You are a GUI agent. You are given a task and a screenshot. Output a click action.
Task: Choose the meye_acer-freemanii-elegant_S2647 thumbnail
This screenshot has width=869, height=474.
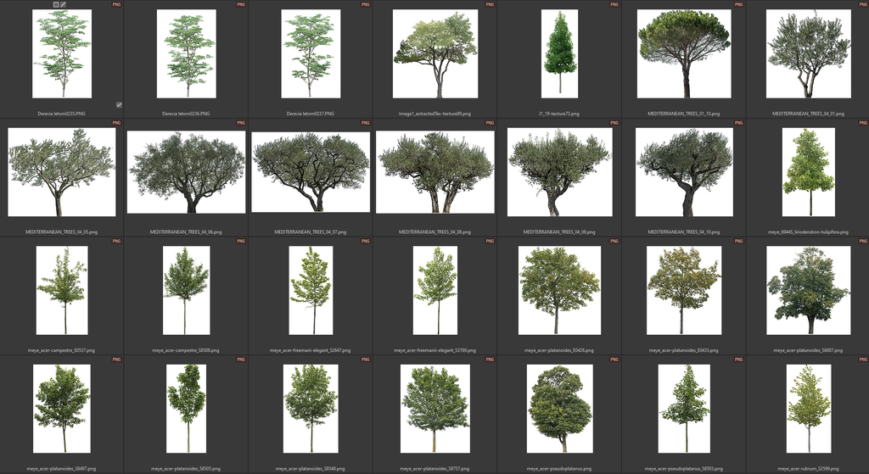pyautogui.click(x=311, y=290)
